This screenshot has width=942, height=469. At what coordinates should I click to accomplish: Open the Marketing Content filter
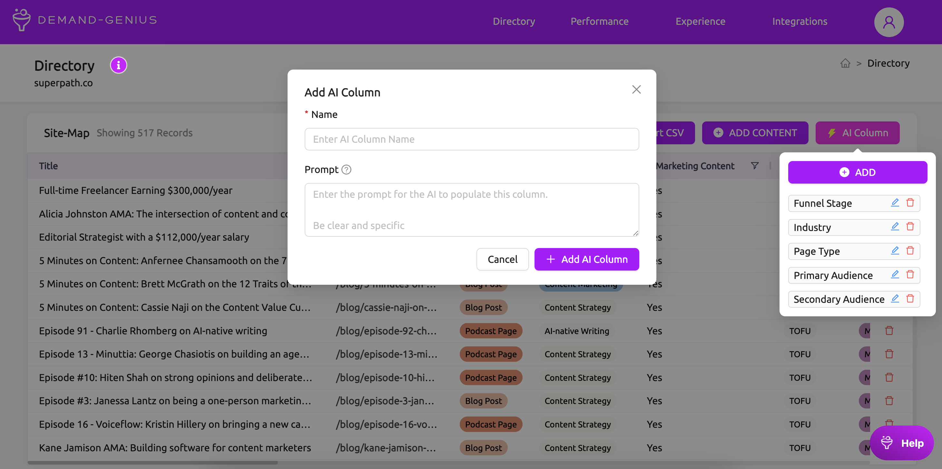click(x=754, y=166)
